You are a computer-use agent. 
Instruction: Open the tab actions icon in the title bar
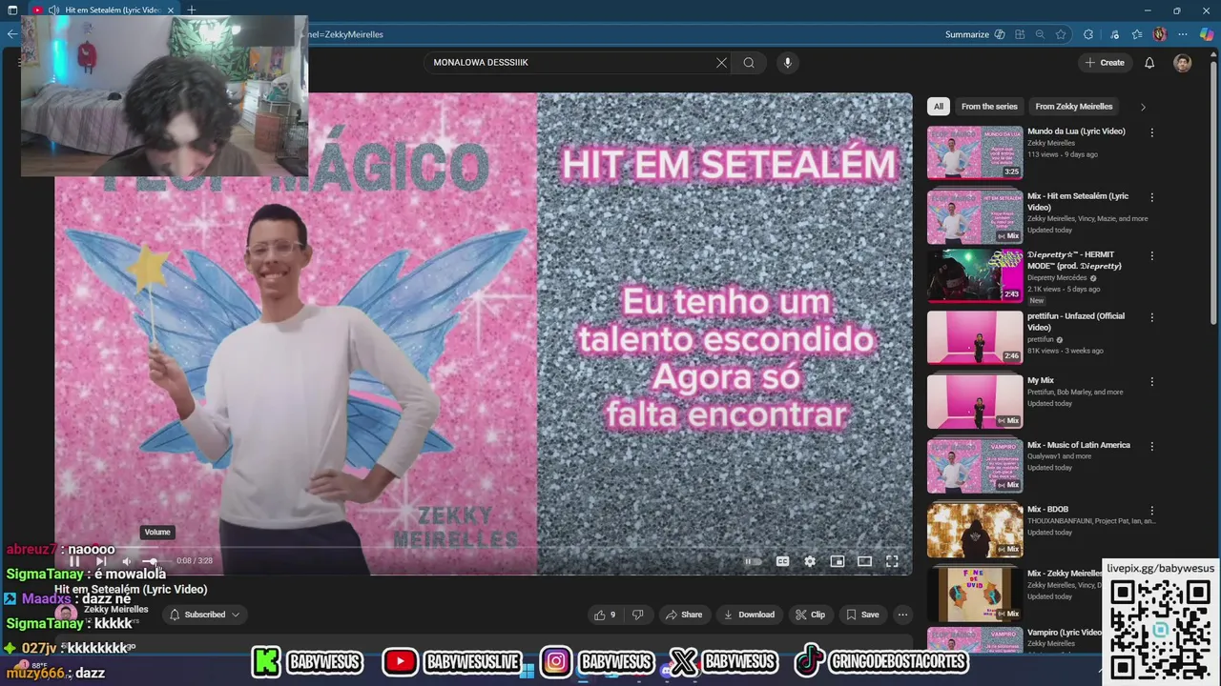click(11, 10)
